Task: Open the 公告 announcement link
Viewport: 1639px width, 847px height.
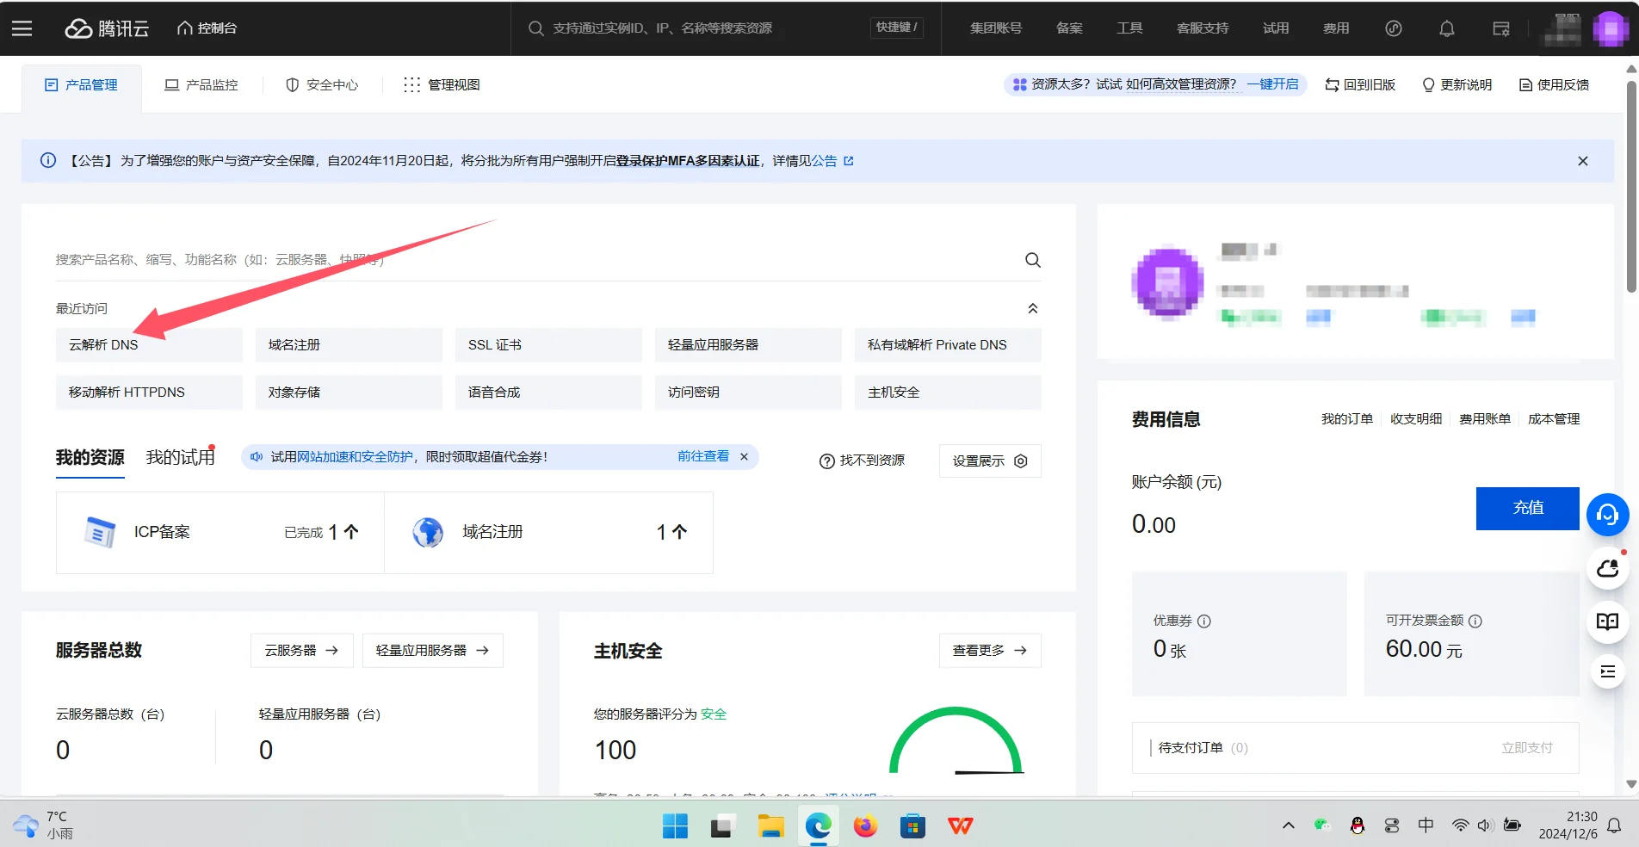Action: coord(832,161)
